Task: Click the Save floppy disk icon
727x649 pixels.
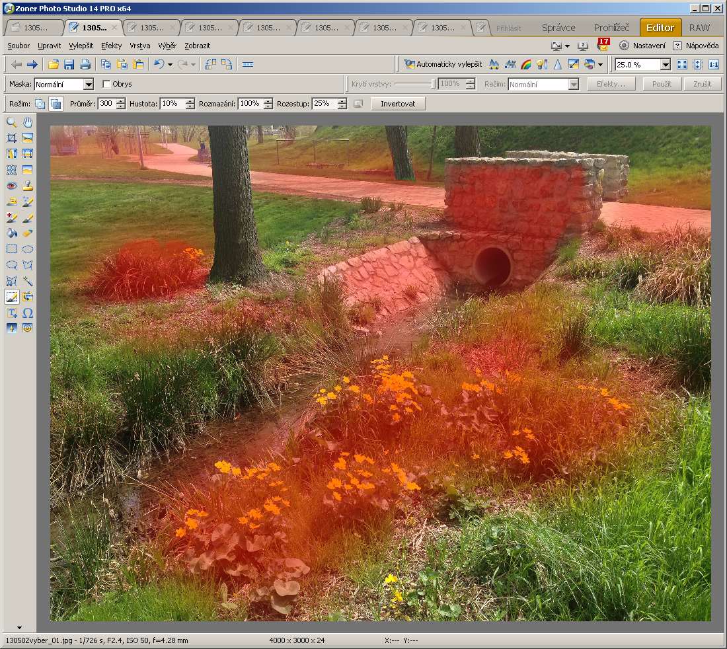Action: click(x=69, y=64)
